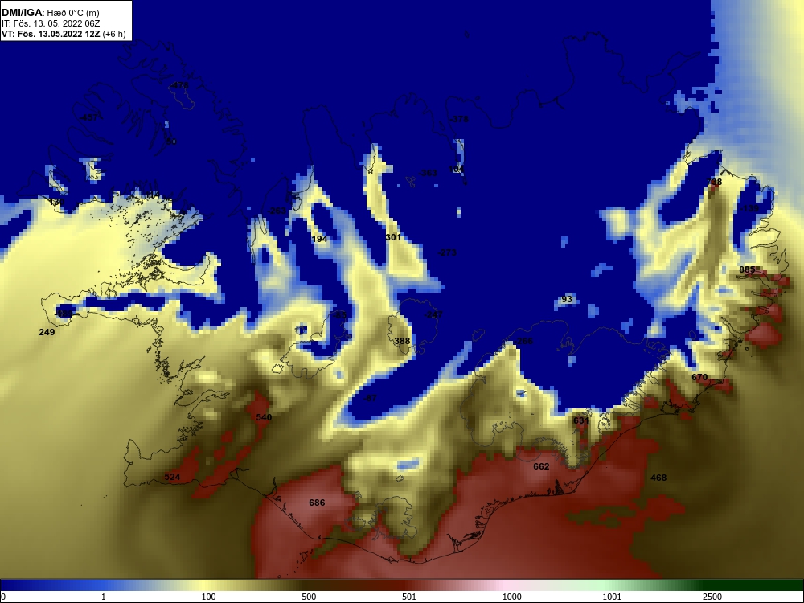804x603 pixels.
Task: Click the 388 value on the map
Action: pos(402,341)
